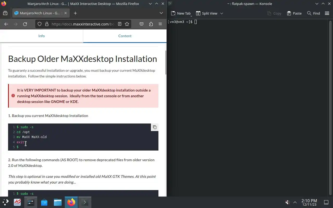
Task: Expand the Konsole New Tab dropdown arrow
Action: click(191, 16)
